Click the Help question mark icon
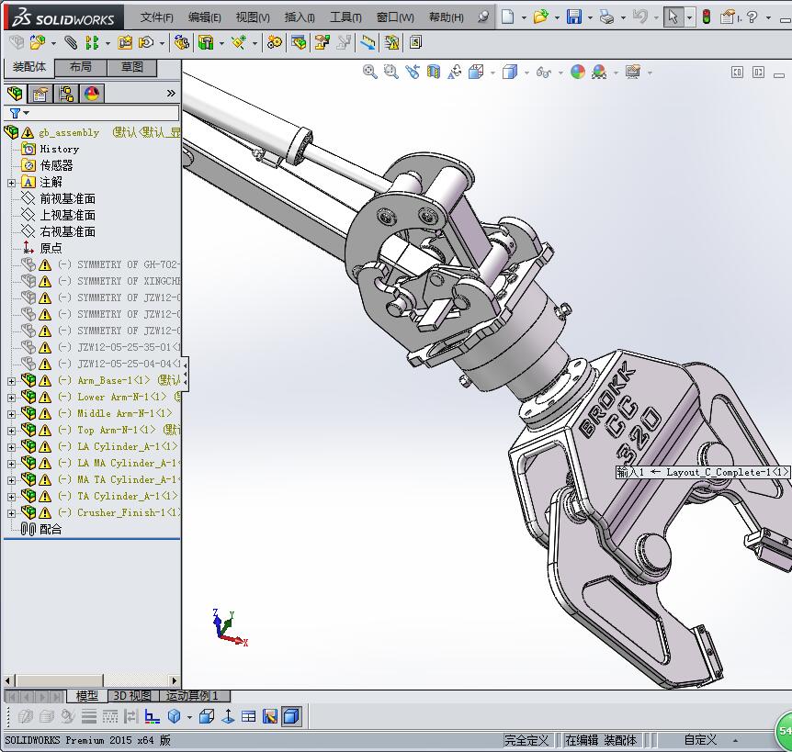Viewport: 792px width, 752px height. [752, 17]
